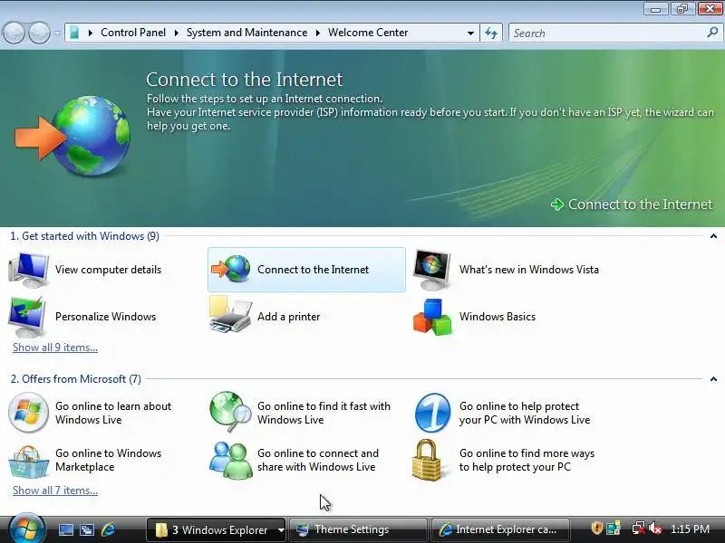The width and height of the screenshot is (725, 543).
Task: Open View computer details monitor icon
Action: pyautogui.click(x=28, y=270)
